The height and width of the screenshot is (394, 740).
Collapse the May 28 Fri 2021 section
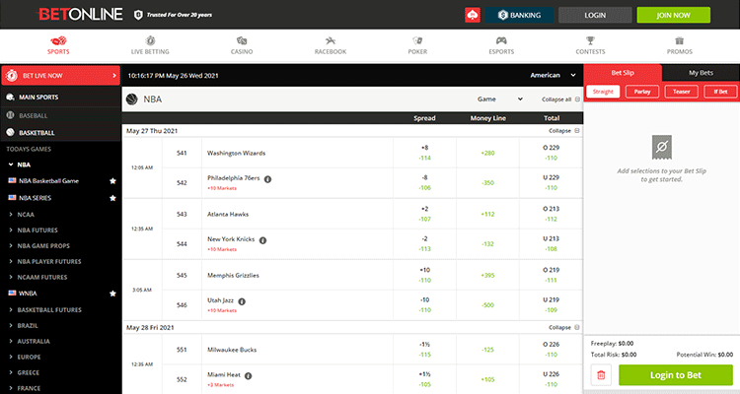point(563,327)
